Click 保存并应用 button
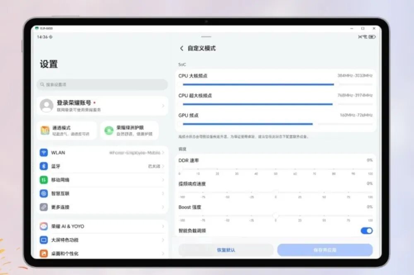Screen dimensions: 414x275 click(x=325, y=250)
